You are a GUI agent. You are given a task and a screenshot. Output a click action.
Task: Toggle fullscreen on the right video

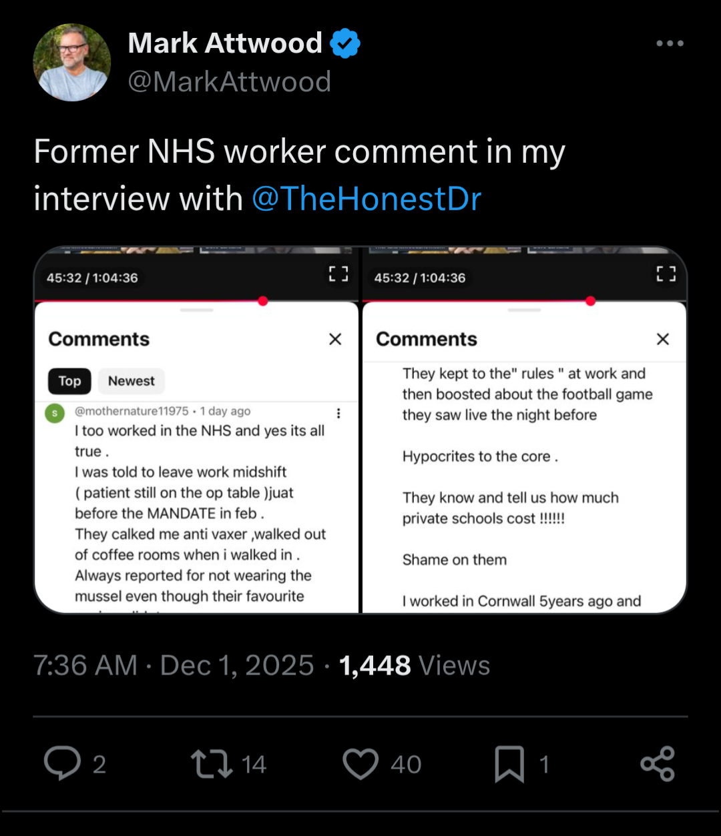666,274
